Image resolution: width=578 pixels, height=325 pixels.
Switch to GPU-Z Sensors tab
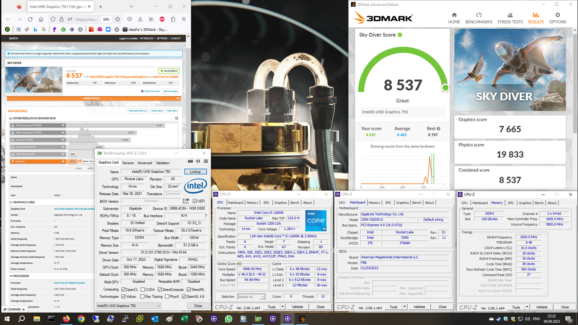coord(128,163)
